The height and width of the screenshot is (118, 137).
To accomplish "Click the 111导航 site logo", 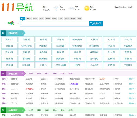I will point(18,7).
